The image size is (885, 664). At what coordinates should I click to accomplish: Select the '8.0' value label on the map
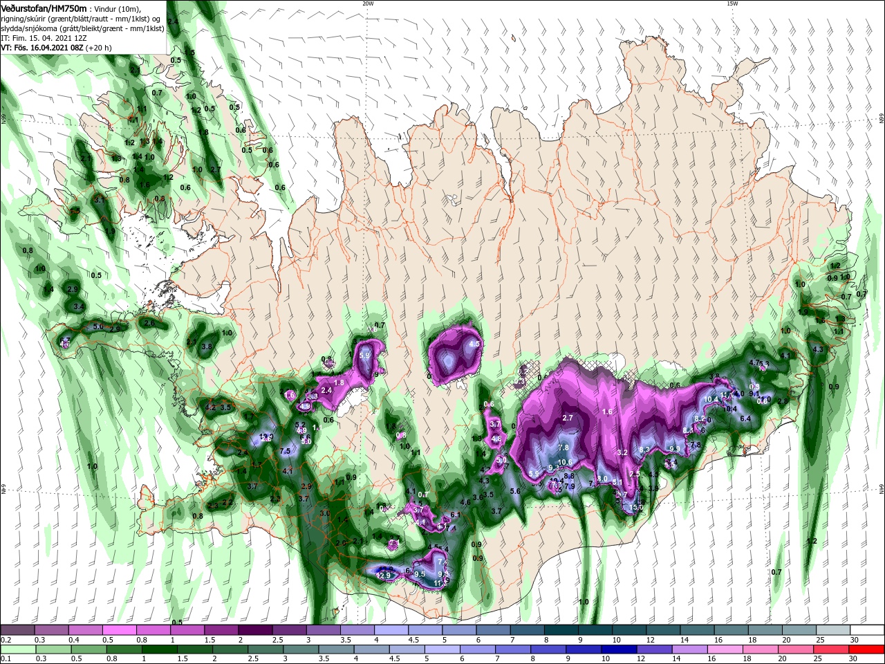click(x=602, y=478)
